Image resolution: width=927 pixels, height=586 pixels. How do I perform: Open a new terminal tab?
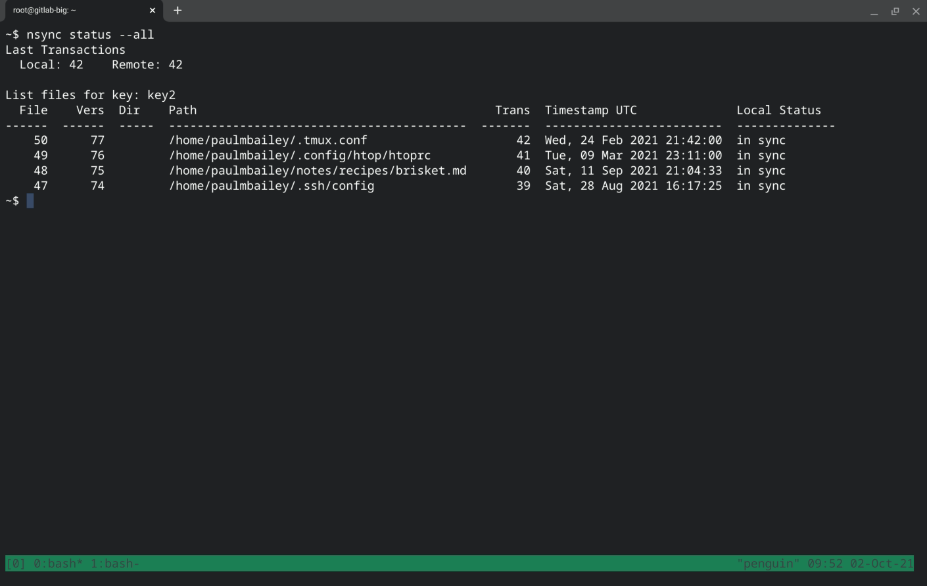click(178, 11)
